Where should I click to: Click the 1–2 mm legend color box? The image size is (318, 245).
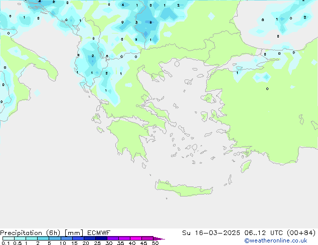point(32,238)
